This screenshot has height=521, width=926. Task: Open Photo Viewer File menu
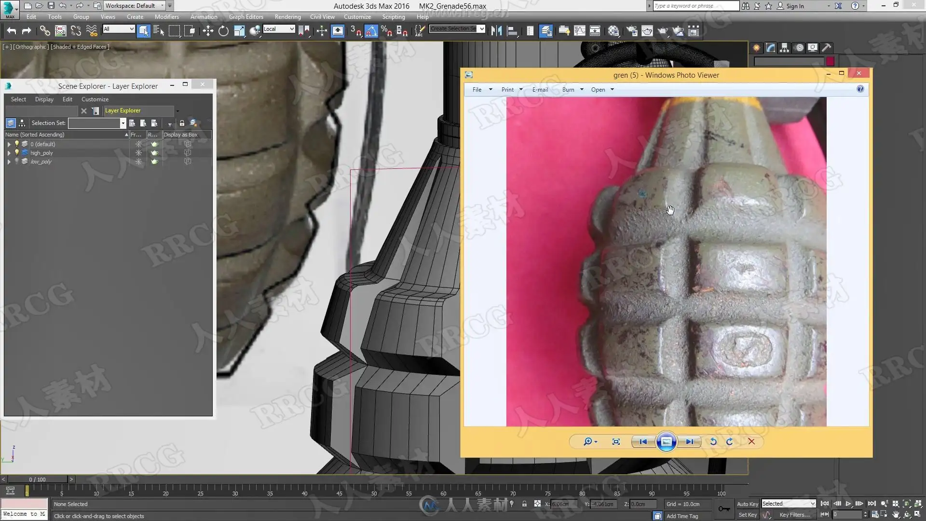477,90
